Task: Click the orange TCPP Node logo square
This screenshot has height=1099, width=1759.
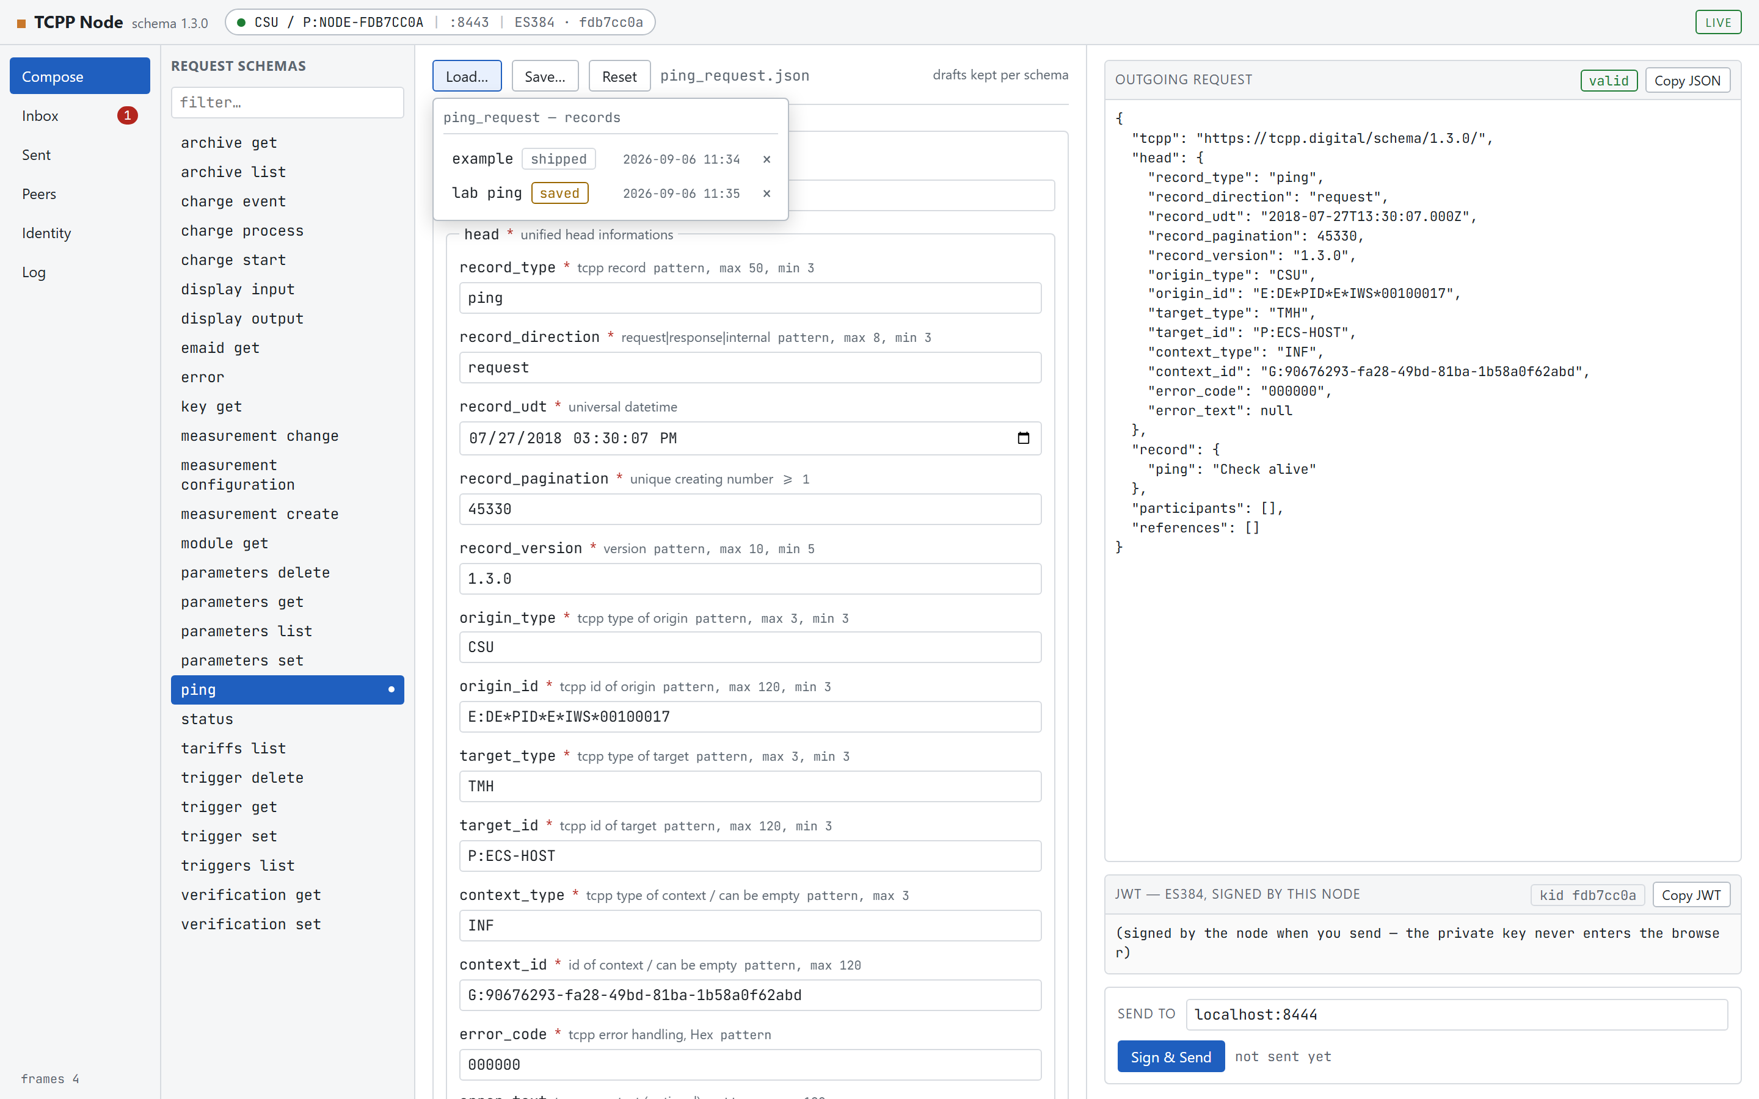Action: 21,23
